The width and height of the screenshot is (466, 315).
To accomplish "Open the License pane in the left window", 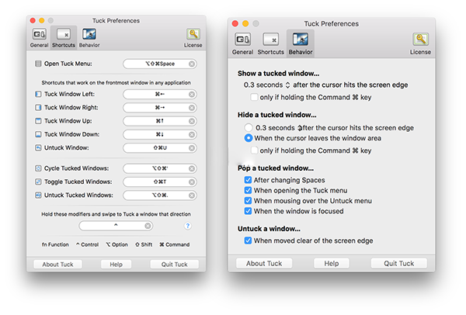I will click(193, 37).
